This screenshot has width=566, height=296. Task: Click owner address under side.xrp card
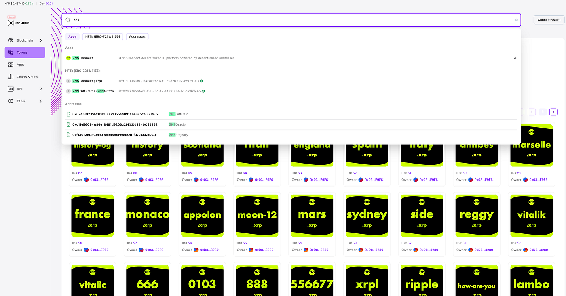click(429, 250)
